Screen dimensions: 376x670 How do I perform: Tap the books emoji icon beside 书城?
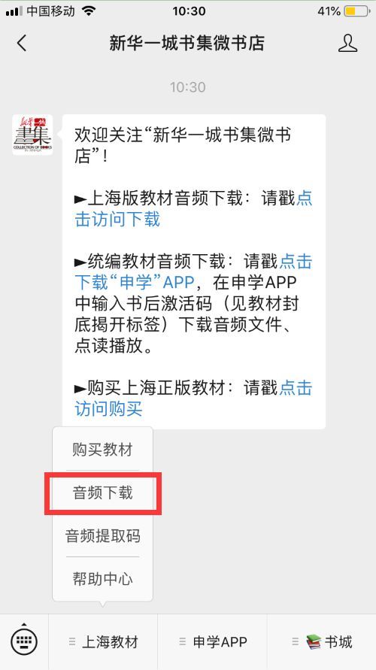pyautogui.click(x=313, y=641)
